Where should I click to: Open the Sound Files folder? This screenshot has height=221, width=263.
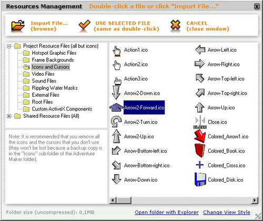point(44,81)
